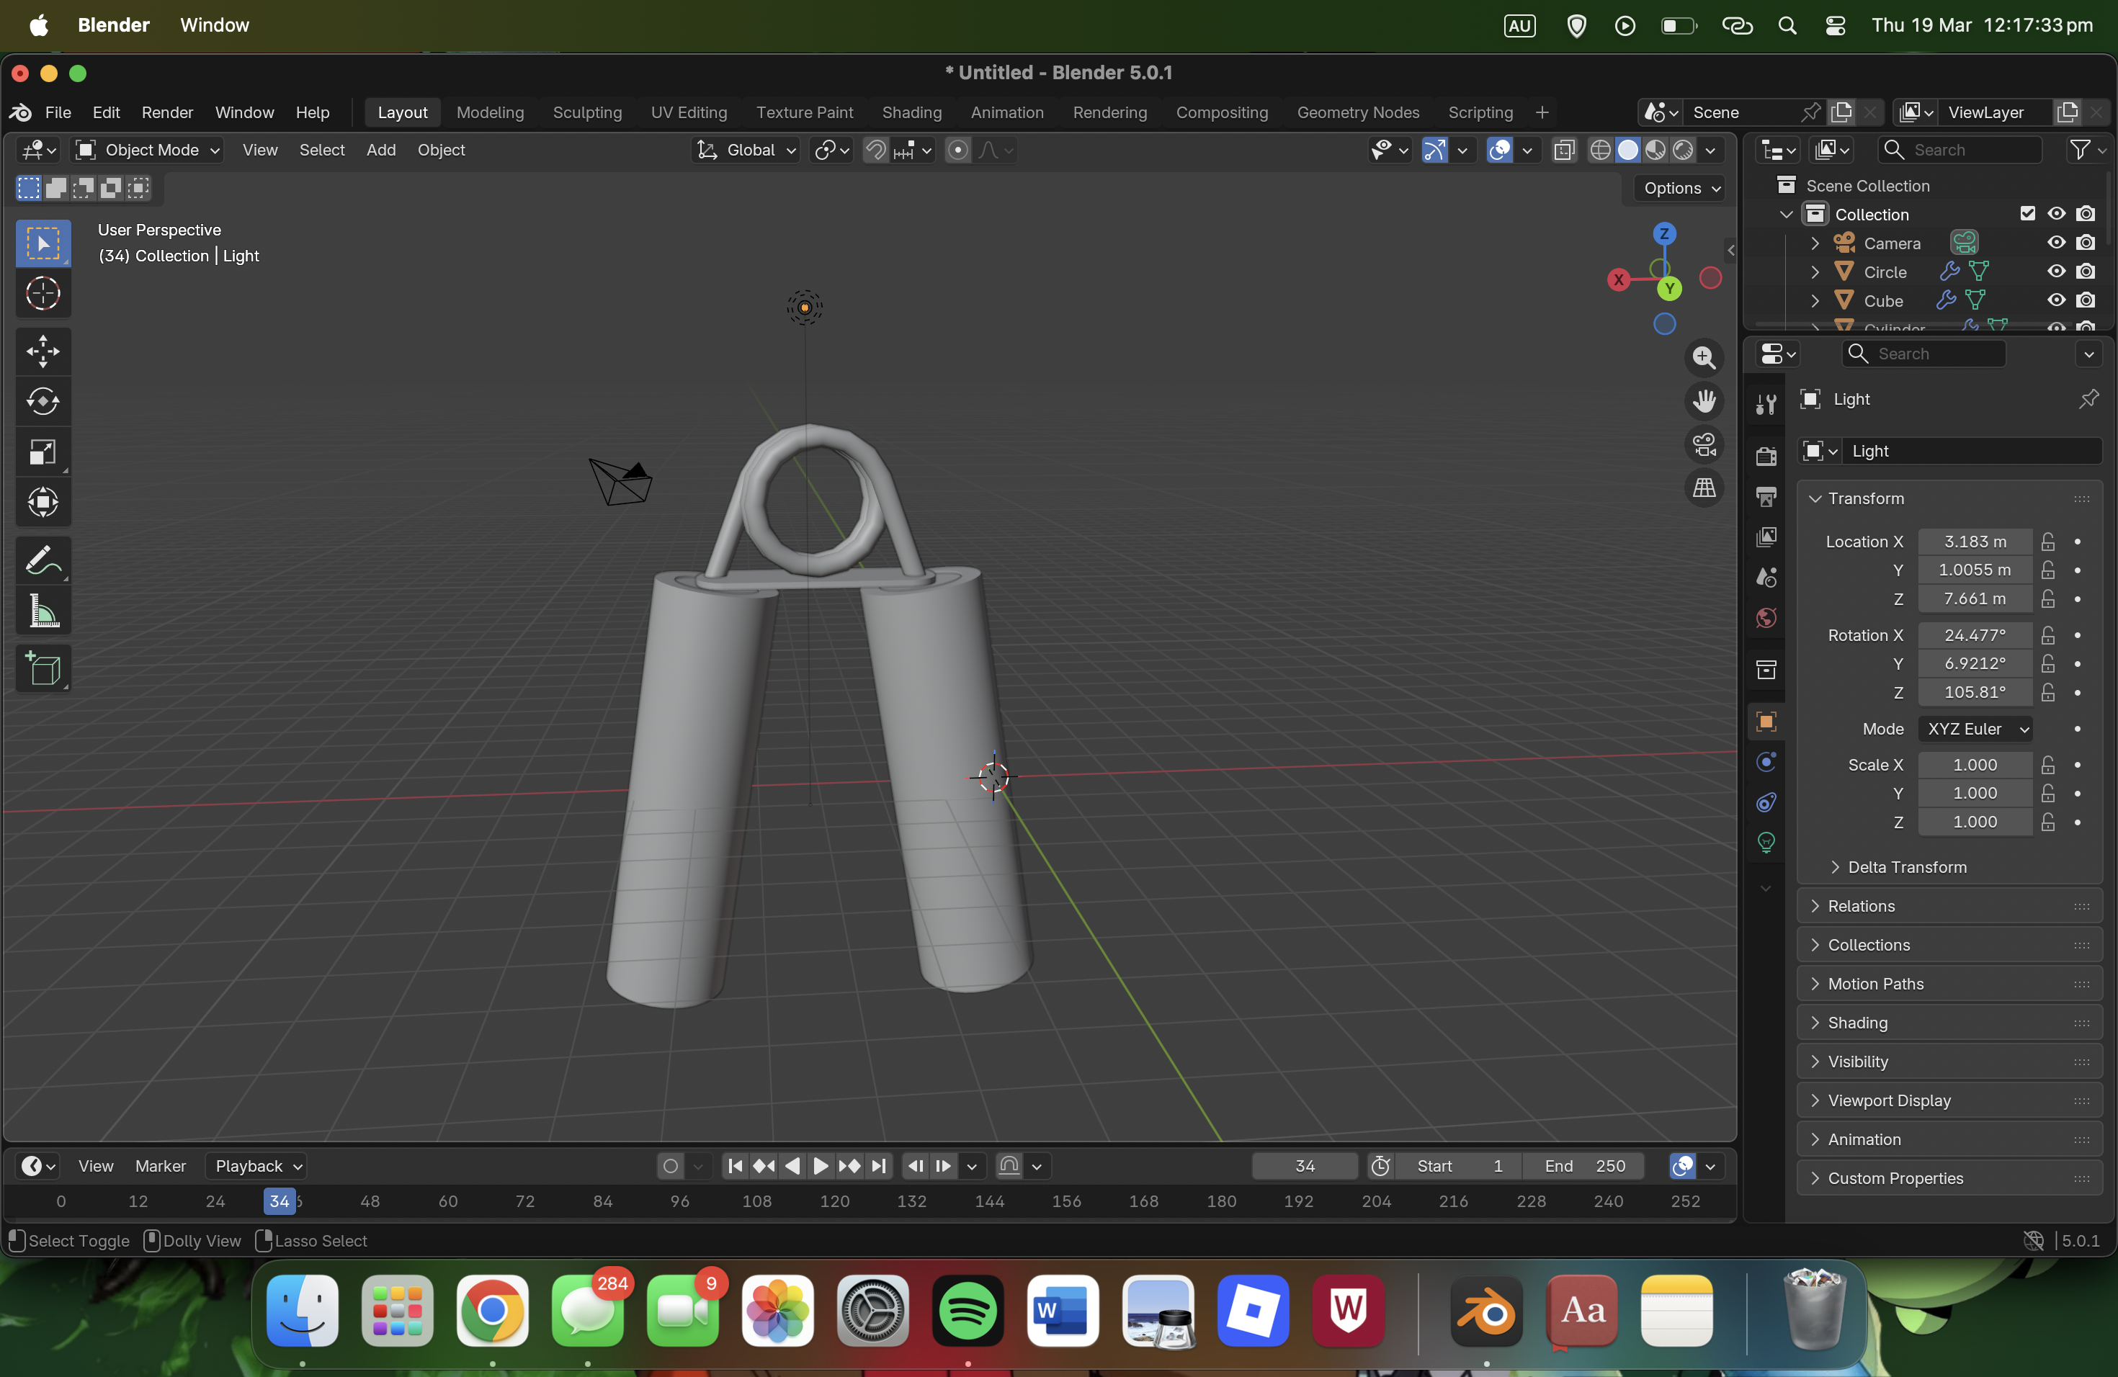Activate the Annotate pencil tool

43,560
